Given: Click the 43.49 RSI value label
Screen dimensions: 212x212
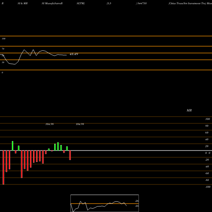Looking at the screenshot, I should pos(74,54).
